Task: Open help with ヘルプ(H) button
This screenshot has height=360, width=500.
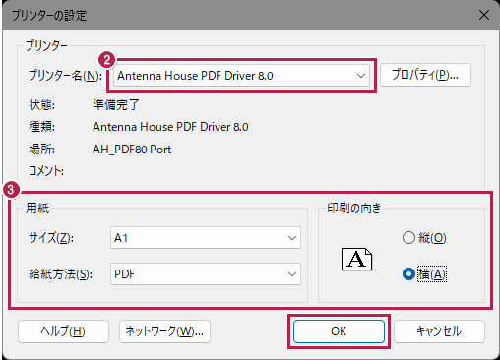Action: [x=63, y=331]
